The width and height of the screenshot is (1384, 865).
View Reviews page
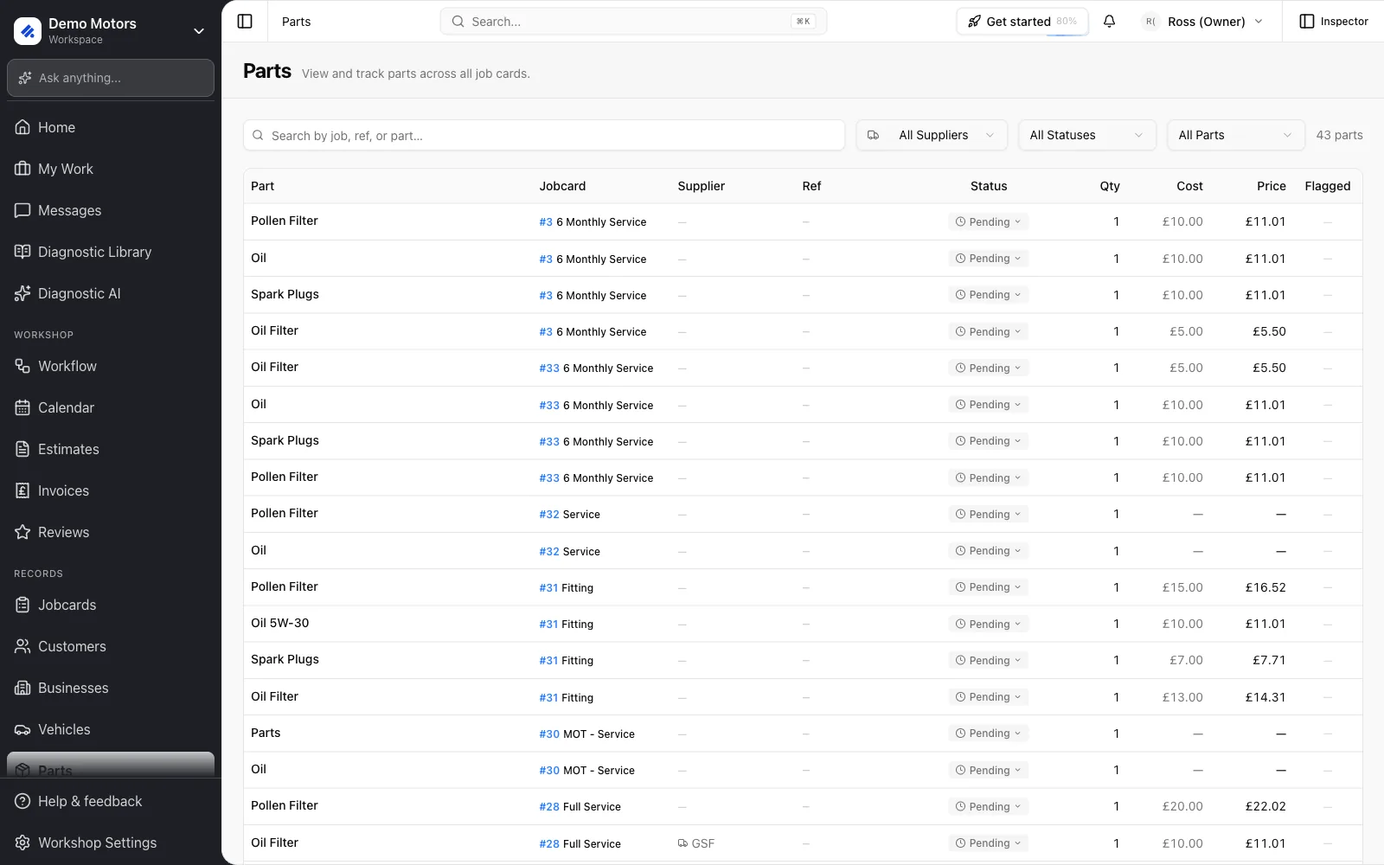point(111,532)
